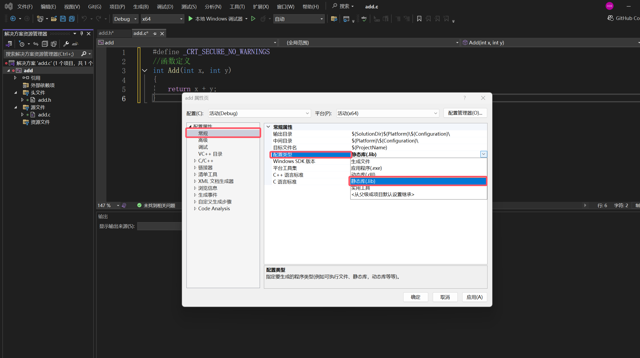Click the Sync with Active Document icon
Viewport: 640px width, 358px height.
coord(36,44)
